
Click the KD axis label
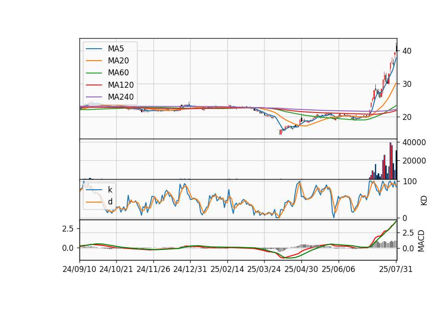tap(424, 200)
